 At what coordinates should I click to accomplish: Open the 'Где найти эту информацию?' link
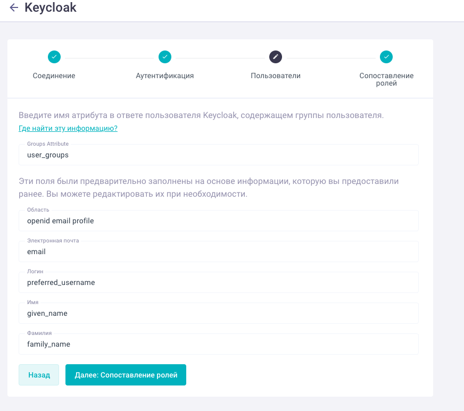(x=68, y=129)
